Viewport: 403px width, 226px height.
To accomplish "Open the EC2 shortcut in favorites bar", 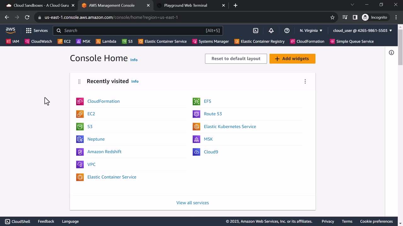I will pos(64,41).
